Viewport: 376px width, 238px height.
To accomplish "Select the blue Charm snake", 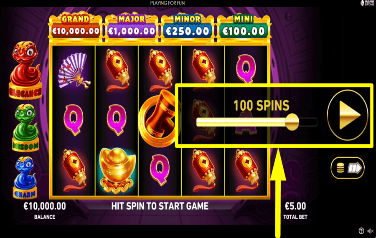I will [25, 178].
